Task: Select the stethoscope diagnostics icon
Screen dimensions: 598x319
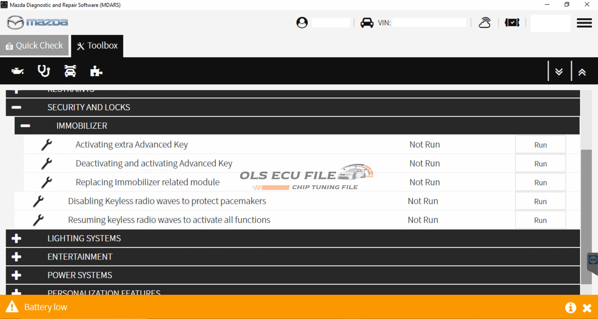Action: tap(44, 71)
